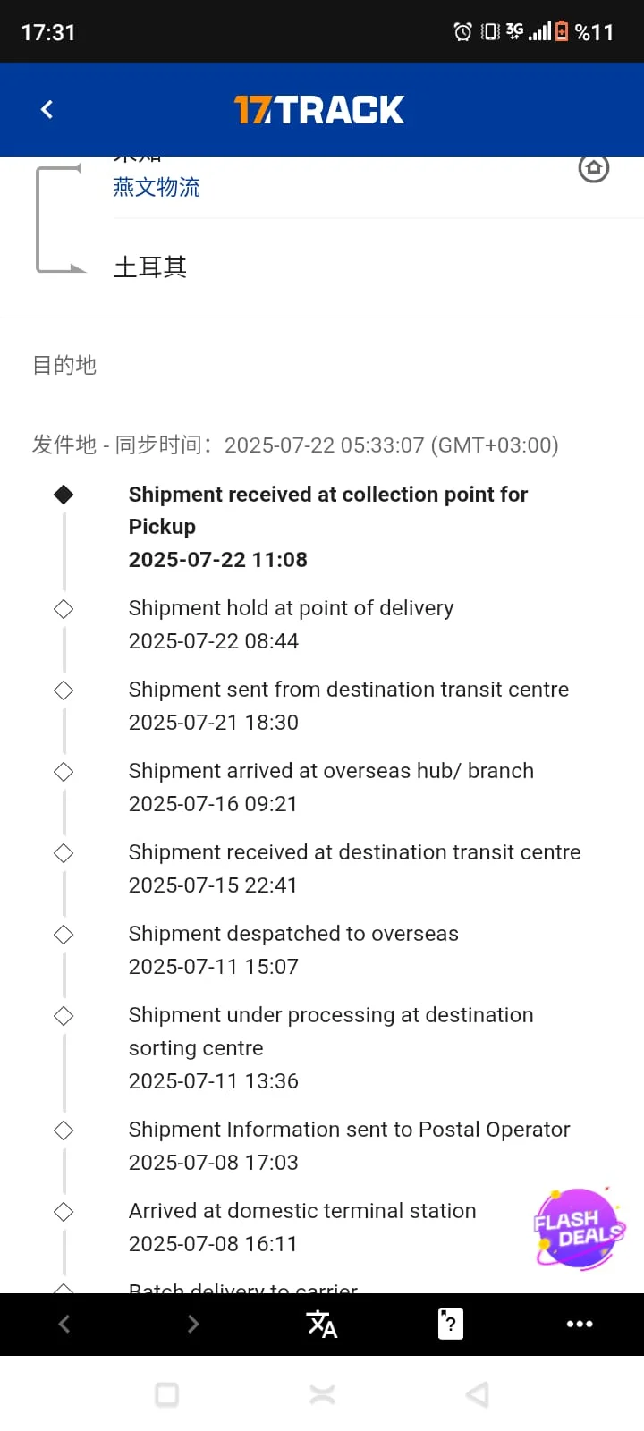The image size is (644, 1431).
Task: Open the Flash Deals promo badge
Action: click(579, 1228)
